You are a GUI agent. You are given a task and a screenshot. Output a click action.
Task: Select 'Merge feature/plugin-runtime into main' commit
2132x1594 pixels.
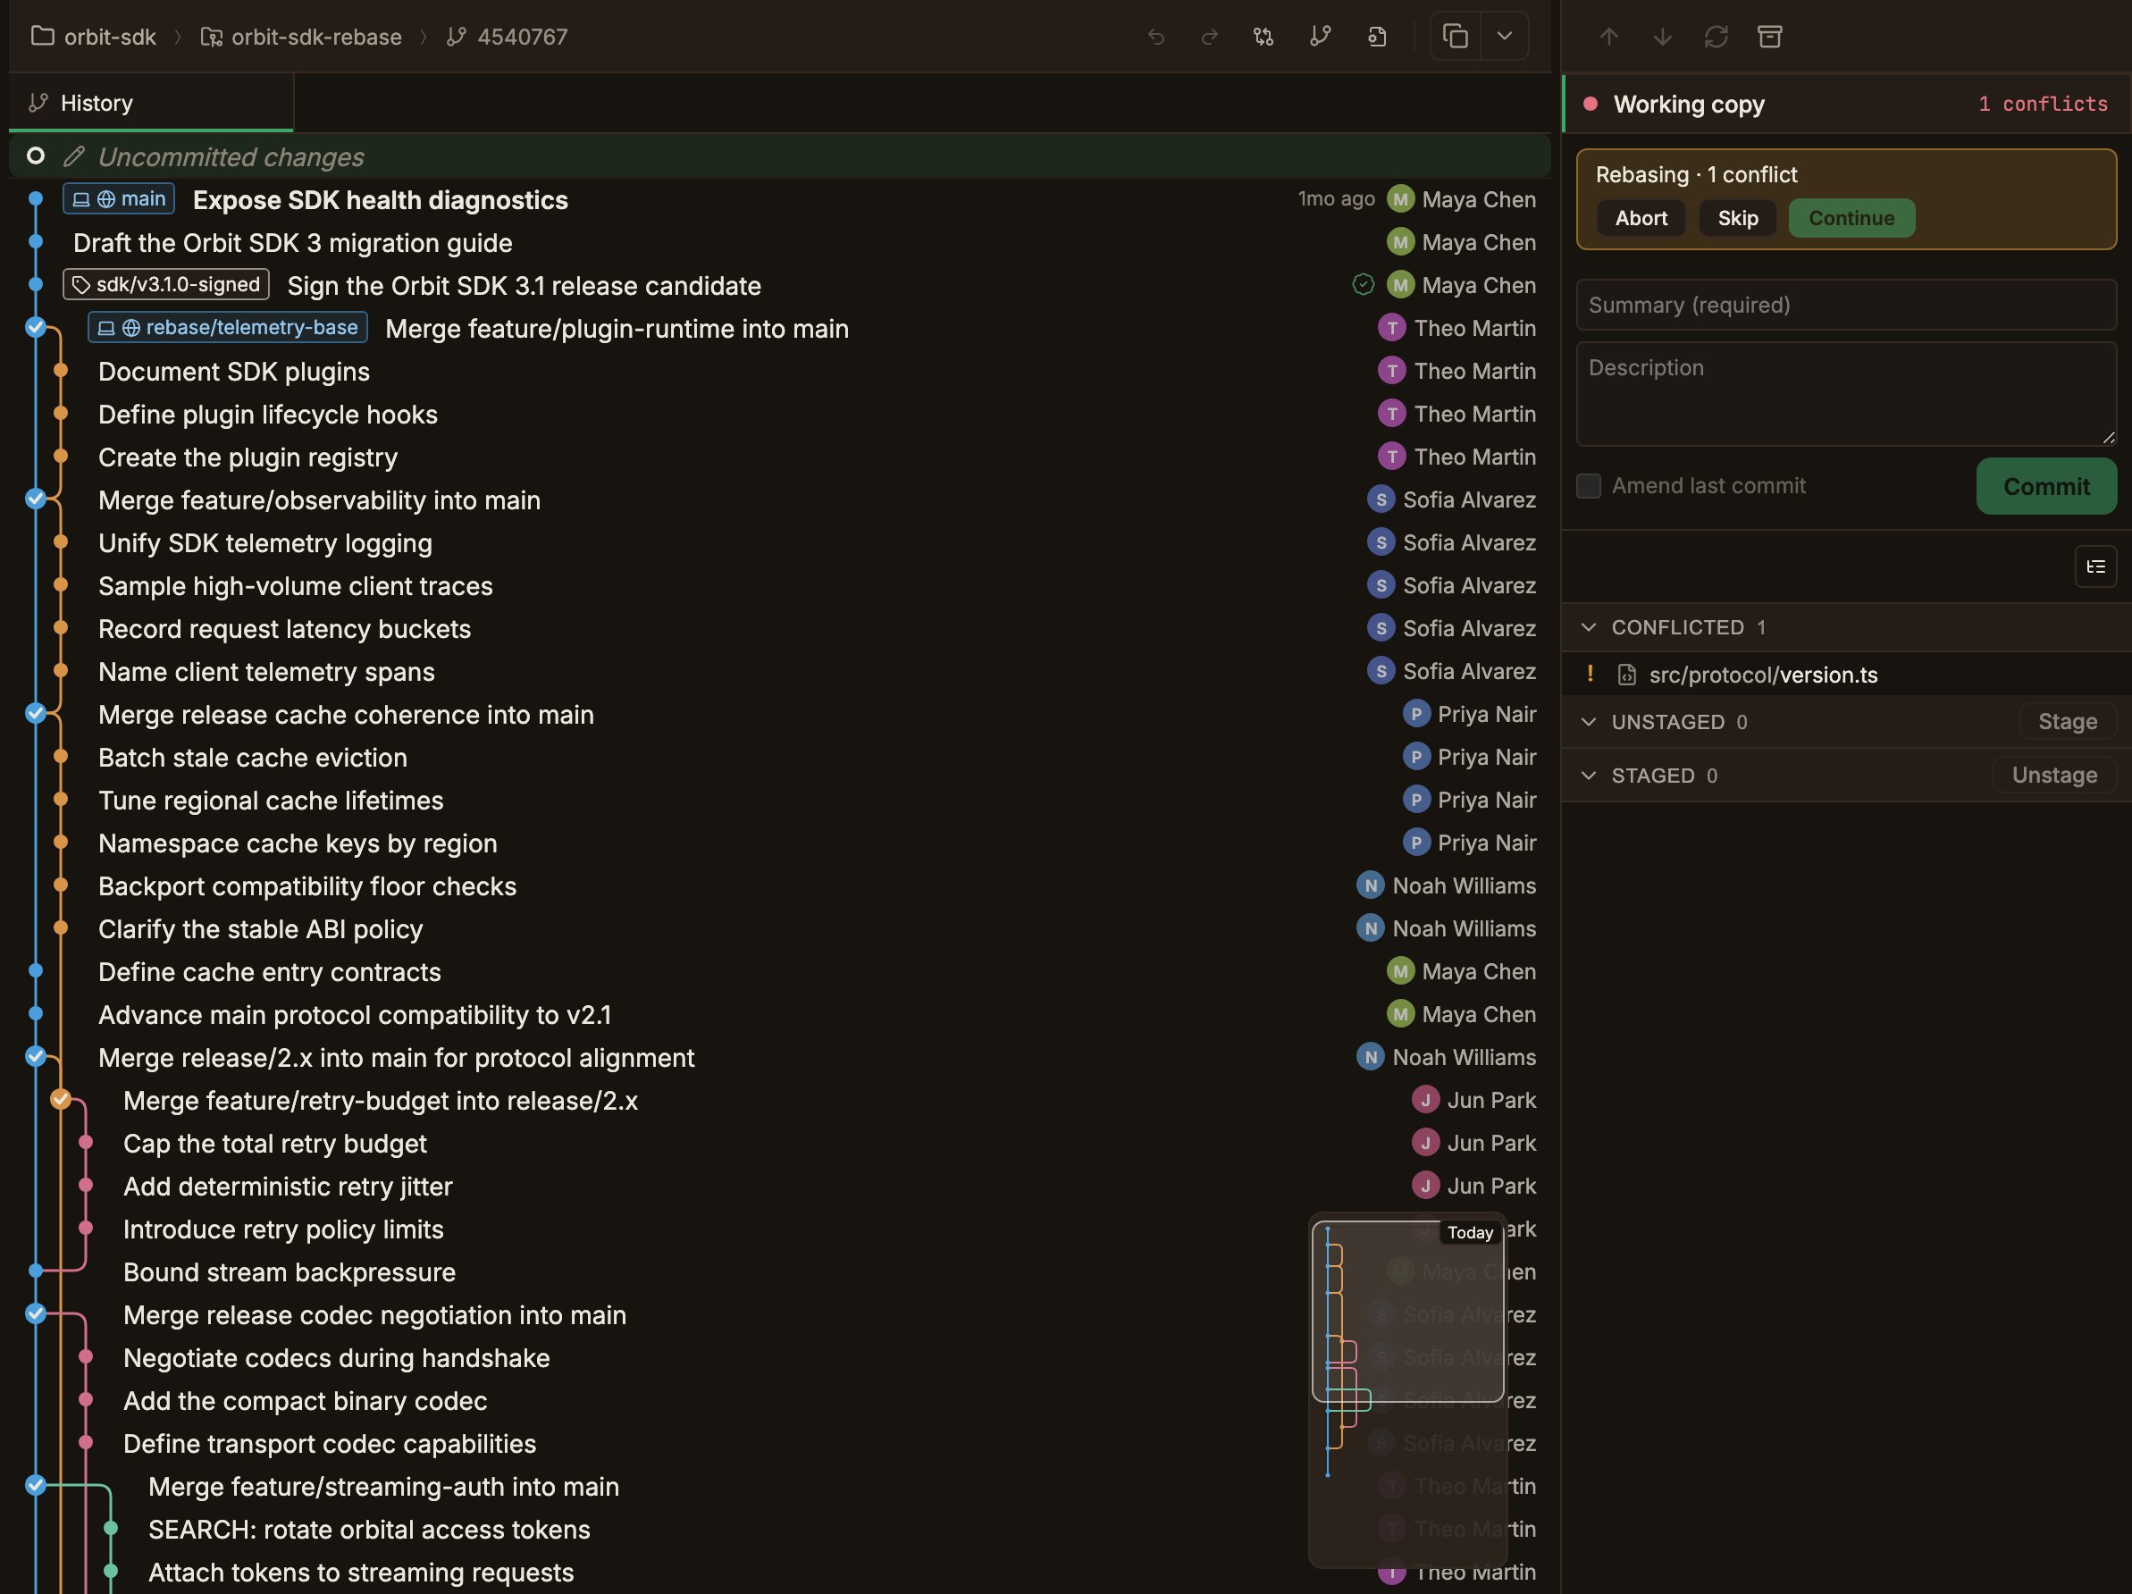point(617,329)
